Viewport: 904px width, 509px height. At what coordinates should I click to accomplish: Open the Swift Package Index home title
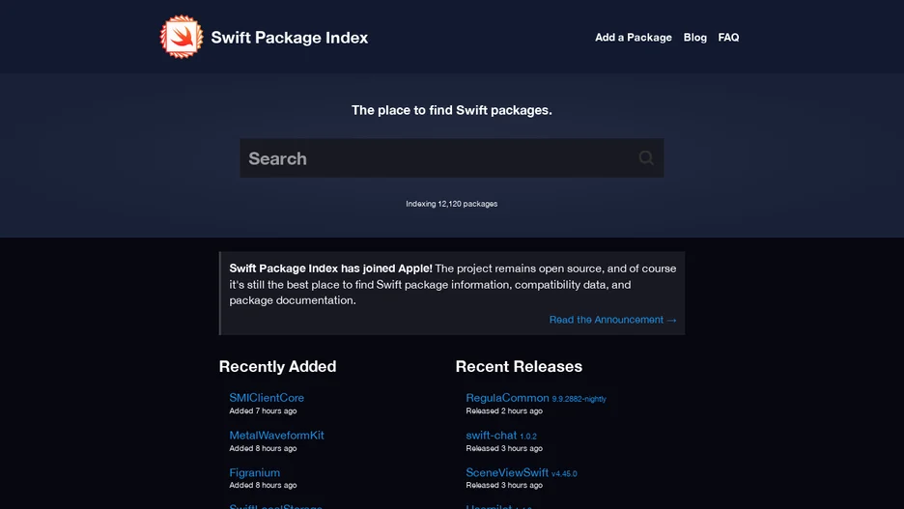point(290,38)
